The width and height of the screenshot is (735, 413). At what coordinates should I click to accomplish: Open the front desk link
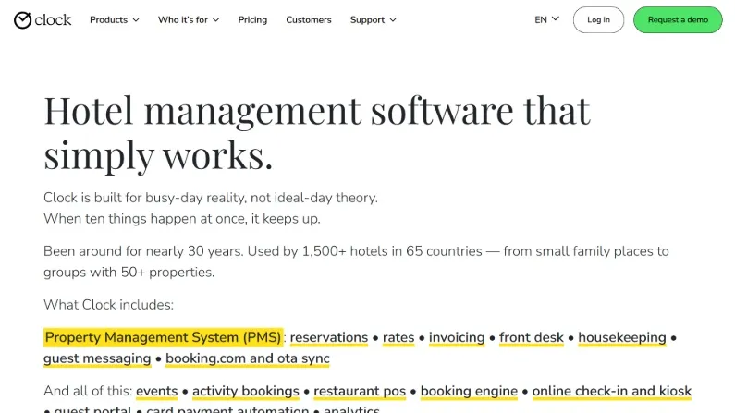click(x=531, y=337)
